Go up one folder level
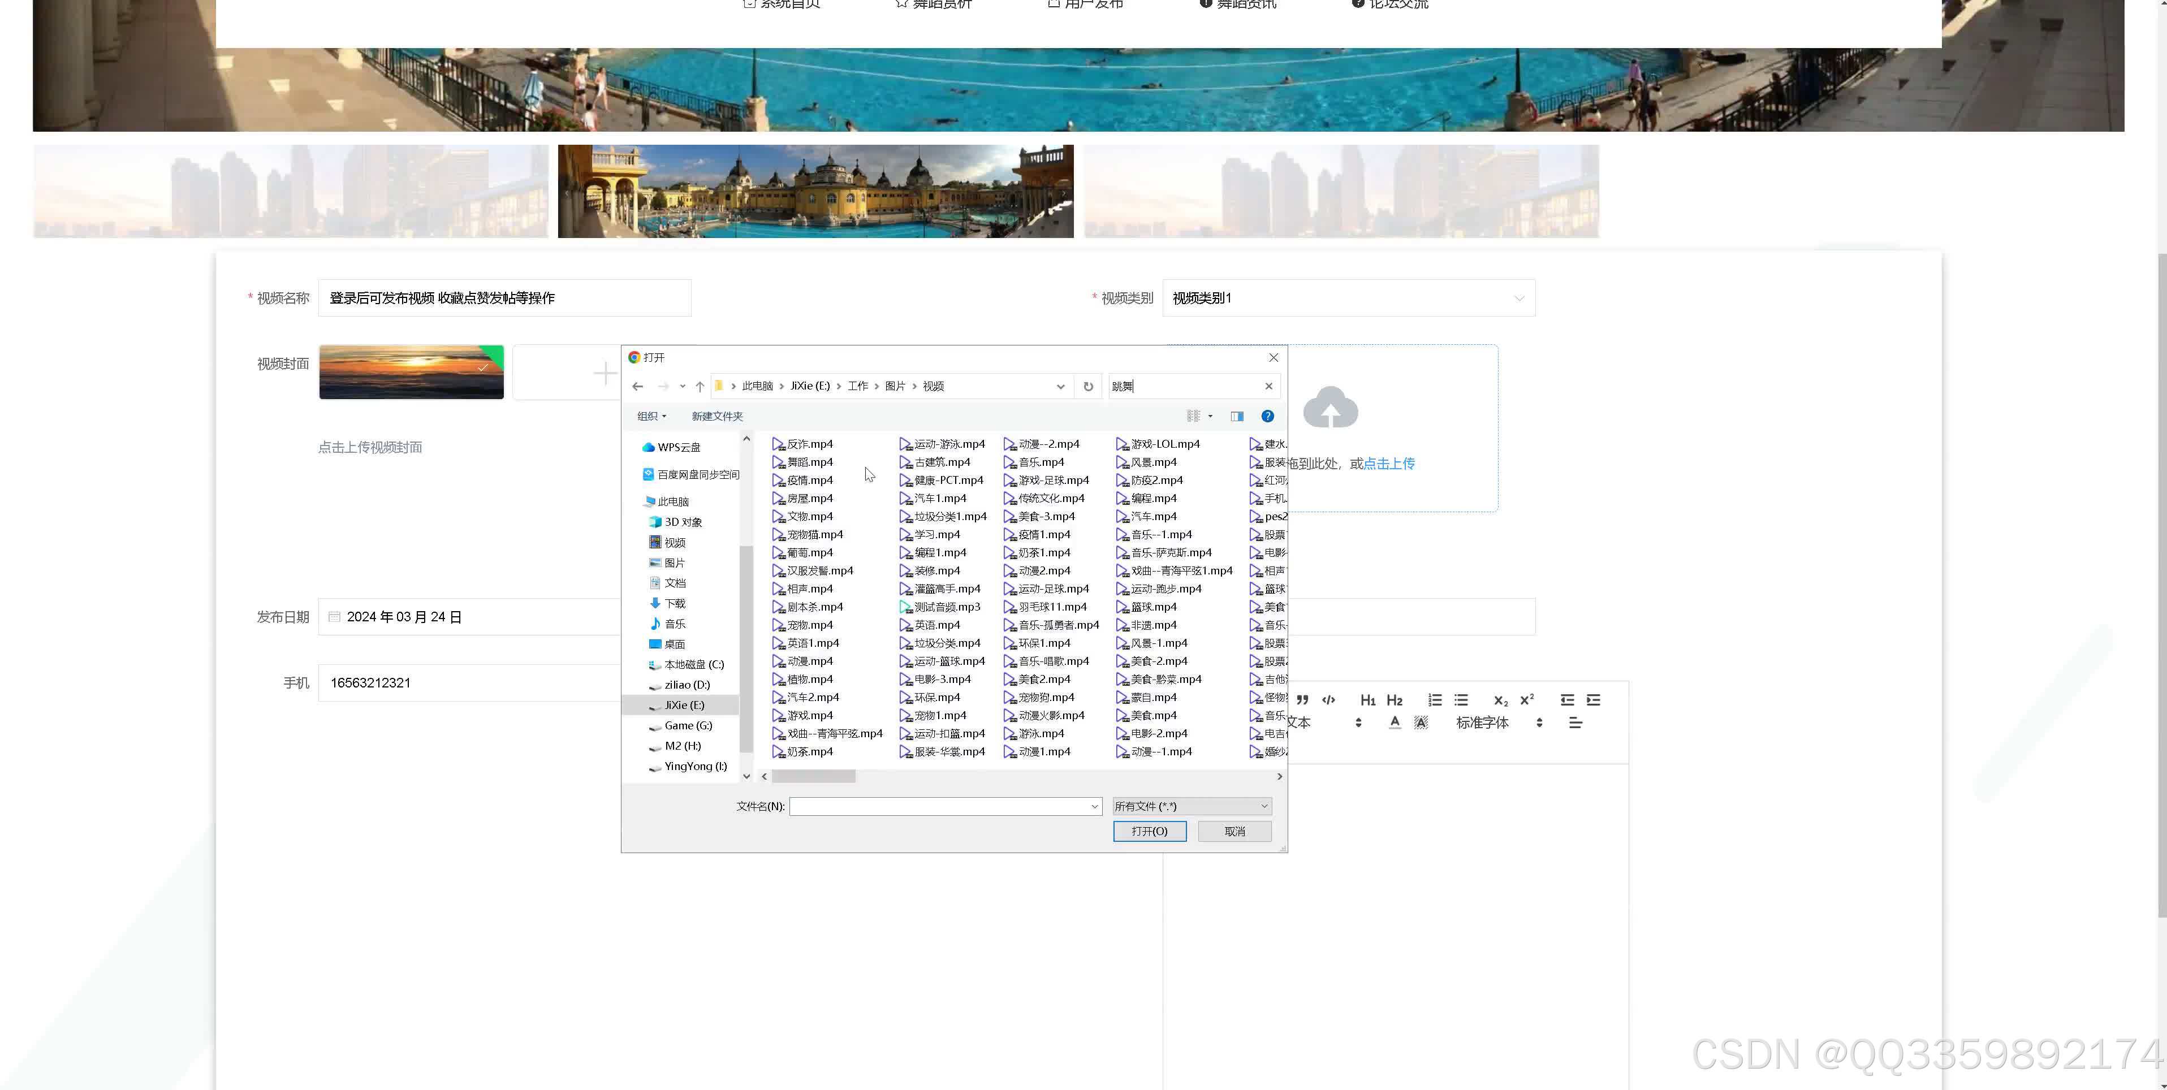This screenshot has height=1090, width=2167. pos(700,386)
